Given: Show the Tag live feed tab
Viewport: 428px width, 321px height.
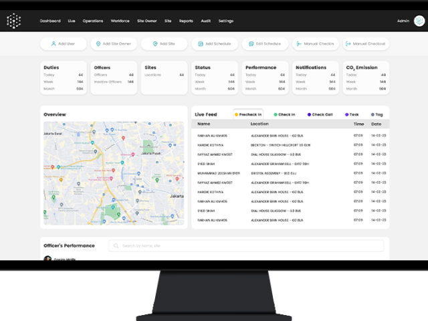Looking at the screenshot, I should [377, 114].
